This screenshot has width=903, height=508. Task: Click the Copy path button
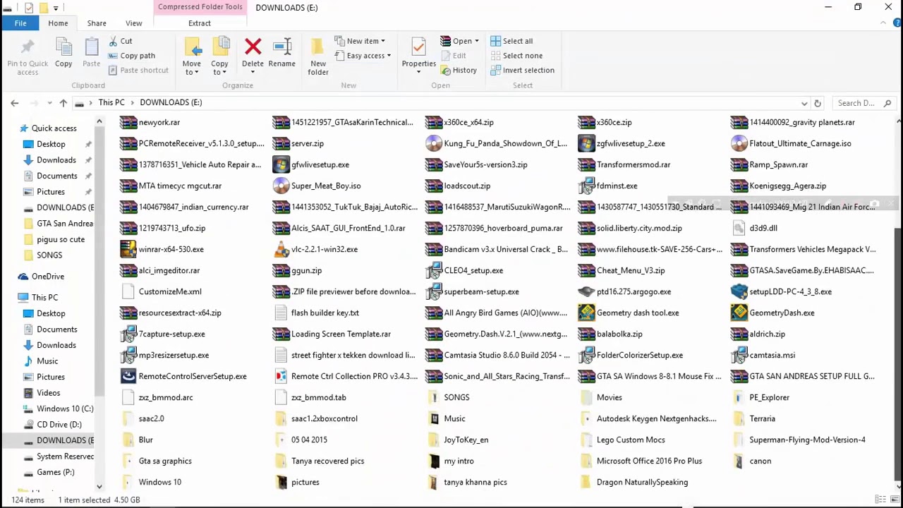click(132, 56)
